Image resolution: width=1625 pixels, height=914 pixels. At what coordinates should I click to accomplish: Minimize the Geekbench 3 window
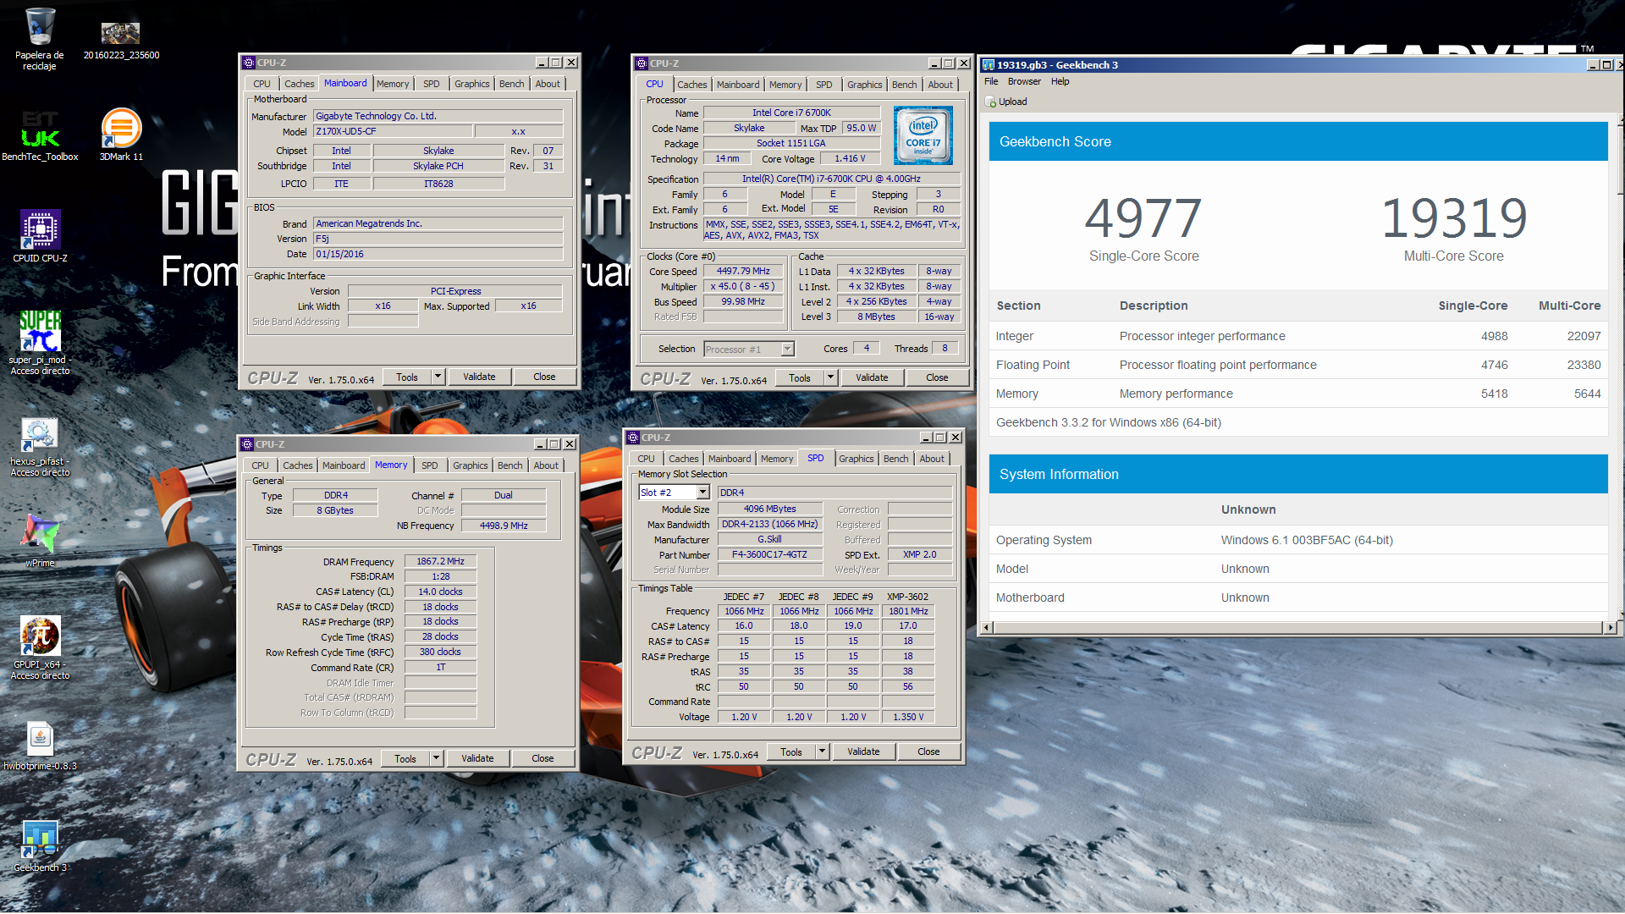pyautogui.click(x=1592, y=65)
